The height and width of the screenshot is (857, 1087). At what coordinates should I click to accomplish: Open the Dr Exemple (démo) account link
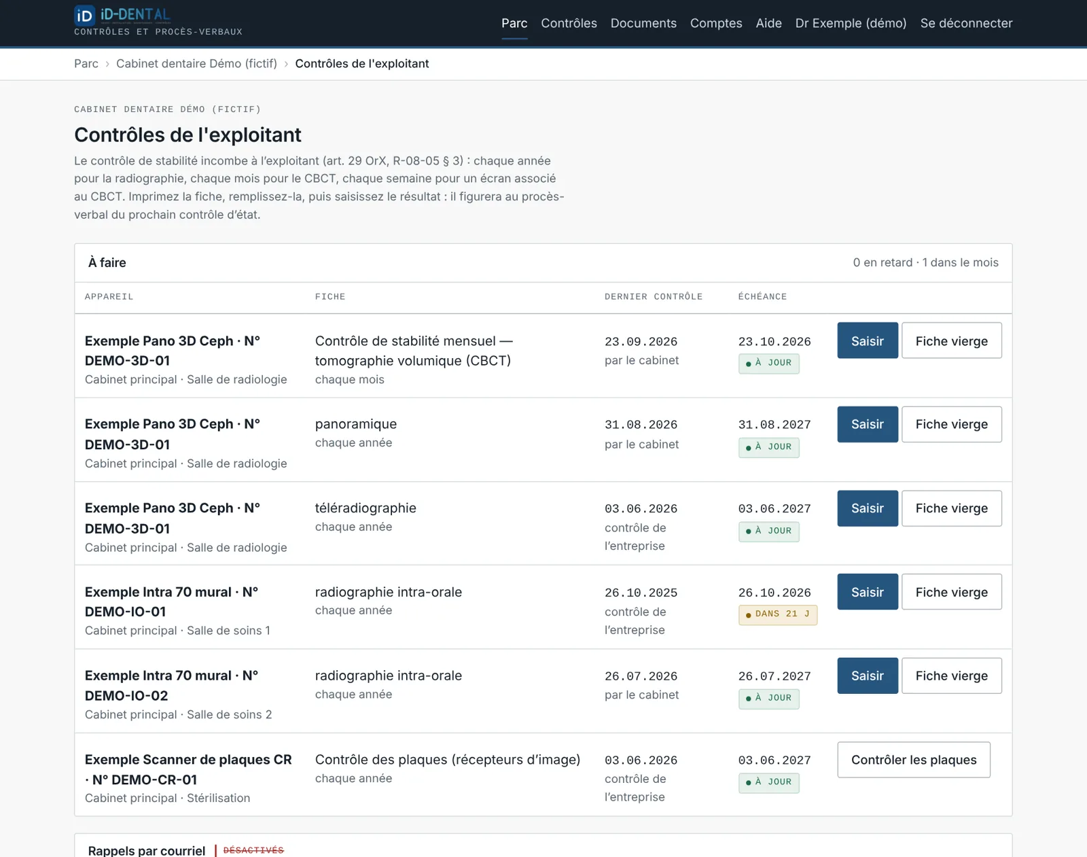[851, 23]
